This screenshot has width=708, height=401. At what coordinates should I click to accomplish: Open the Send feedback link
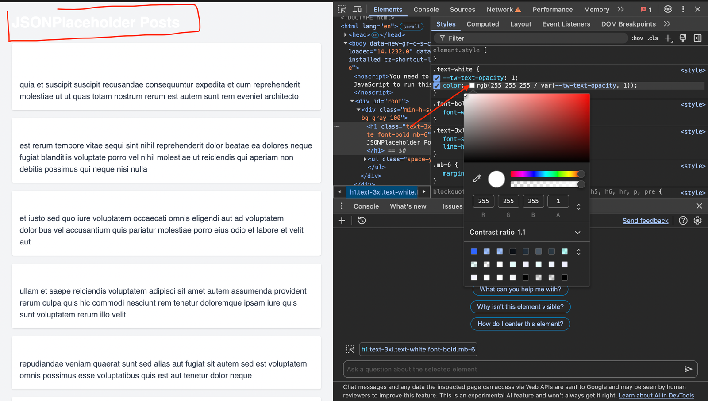click(x=645, y=221)
